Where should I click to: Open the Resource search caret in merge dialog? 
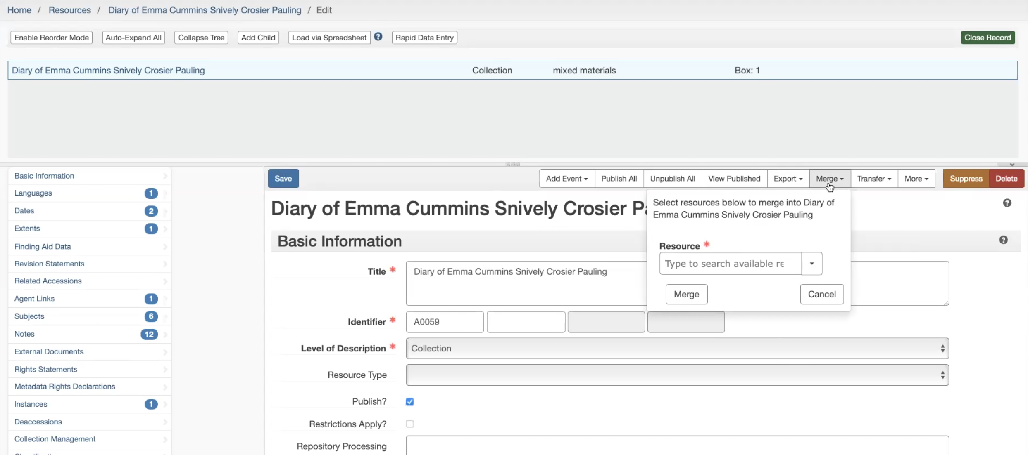[x=811, y=263]
